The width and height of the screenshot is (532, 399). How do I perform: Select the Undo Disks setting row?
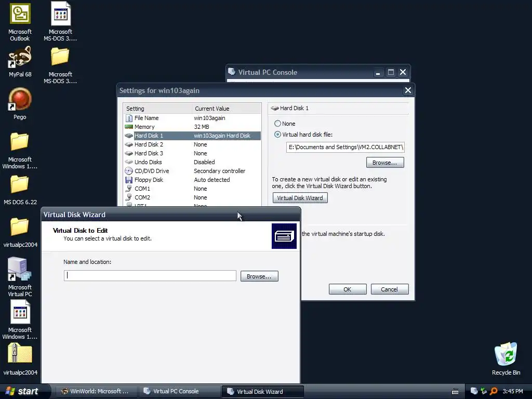click(192, 162)
